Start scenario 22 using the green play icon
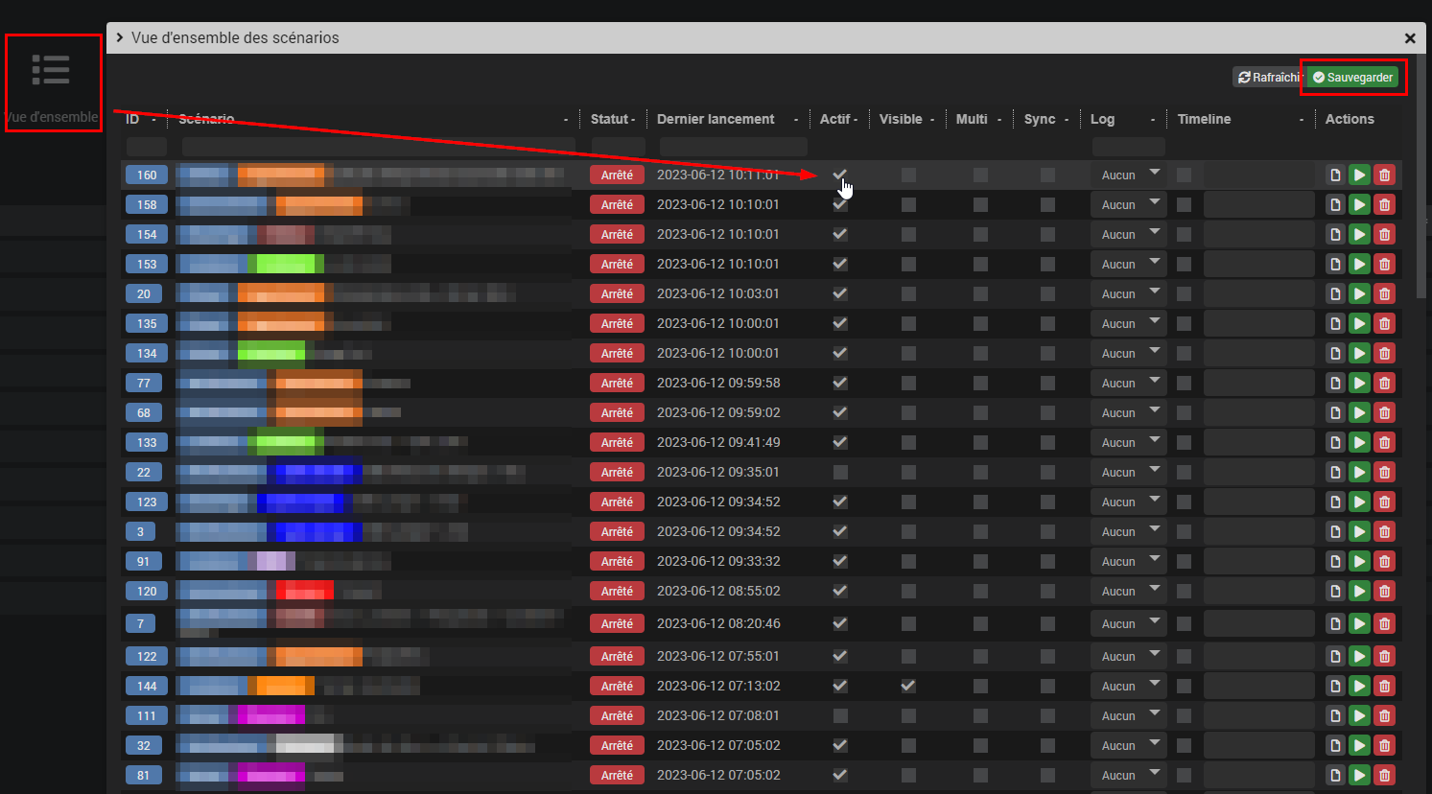 coord(1359,472)
